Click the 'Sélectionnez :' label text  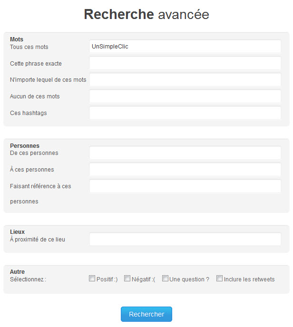[28, 279]
